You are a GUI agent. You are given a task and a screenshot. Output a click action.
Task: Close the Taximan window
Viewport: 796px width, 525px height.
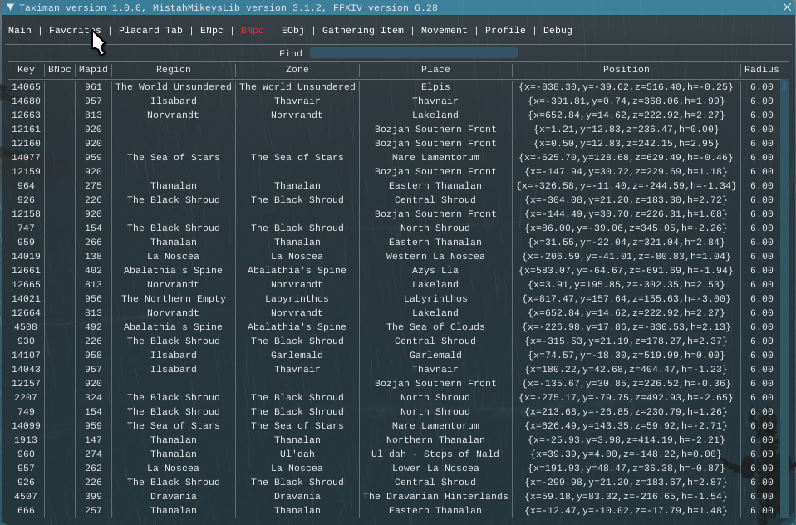(786, 7)
